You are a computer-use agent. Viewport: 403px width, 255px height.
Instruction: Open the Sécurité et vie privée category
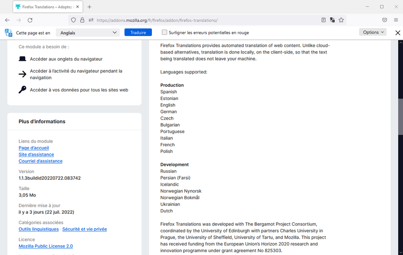[84, 229]
